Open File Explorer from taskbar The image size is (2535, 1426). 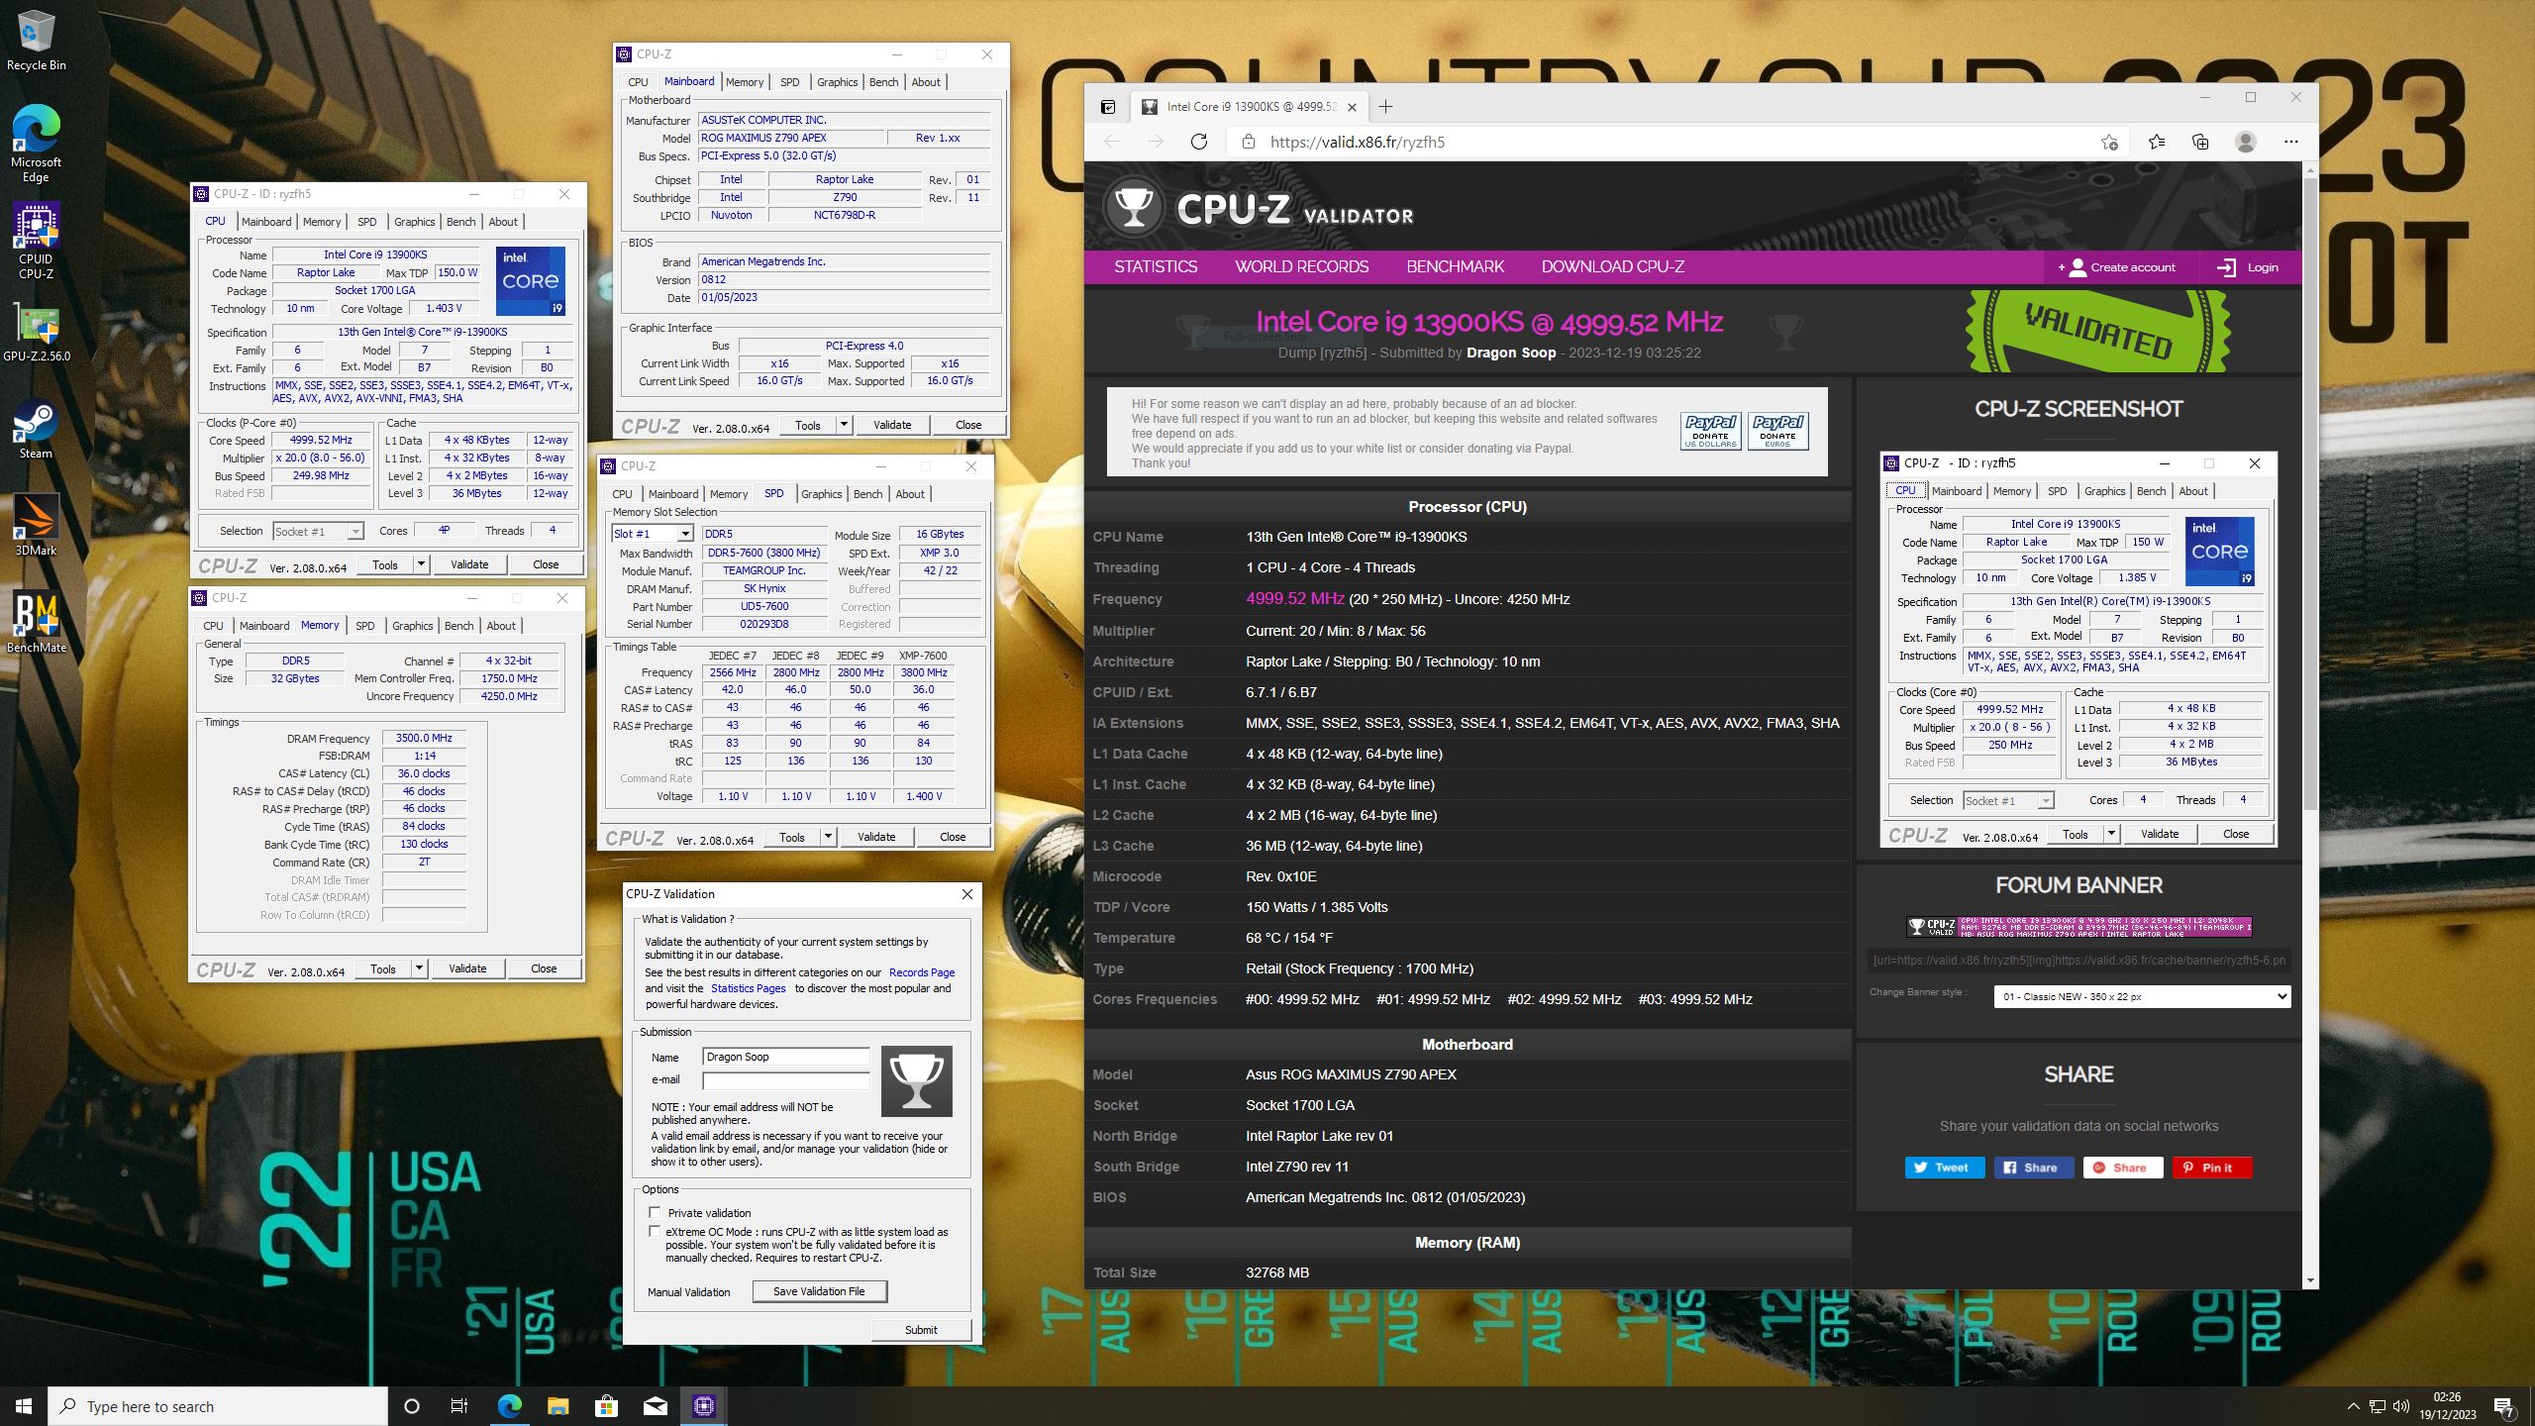point(558,1406)
